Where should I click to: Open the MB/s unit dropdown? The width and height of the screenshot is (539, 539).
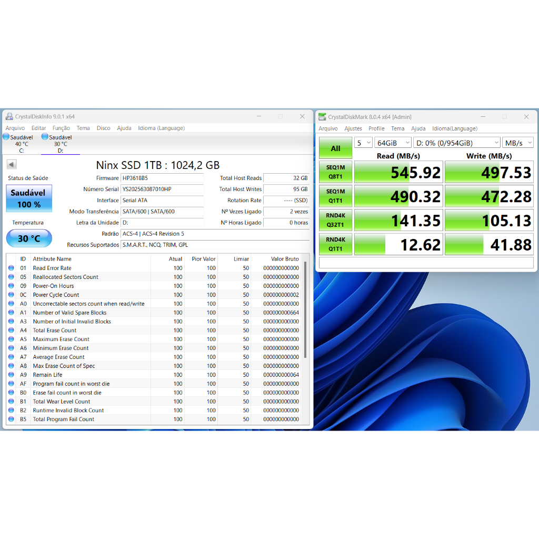[x=518, y=143]
